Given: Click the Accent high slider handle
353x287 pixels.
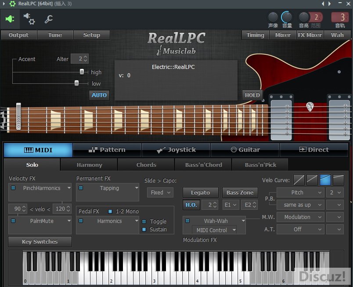Looking at the screenshot, I should pyautogui.click(x=82, y=72).
